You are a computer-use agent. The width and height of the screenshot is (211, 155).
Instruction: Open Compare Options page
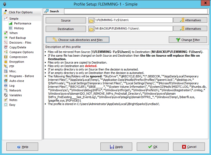(21, 52)
